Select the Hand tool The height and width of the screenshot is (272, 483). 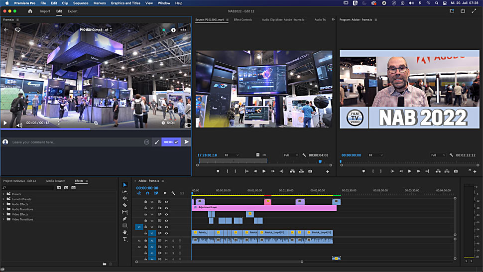tap(124, 232)
